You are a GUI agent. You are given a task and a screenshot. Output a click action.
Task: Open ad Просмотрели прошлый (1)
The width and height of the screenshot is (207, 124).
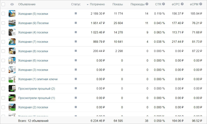(x=37, y=98)
